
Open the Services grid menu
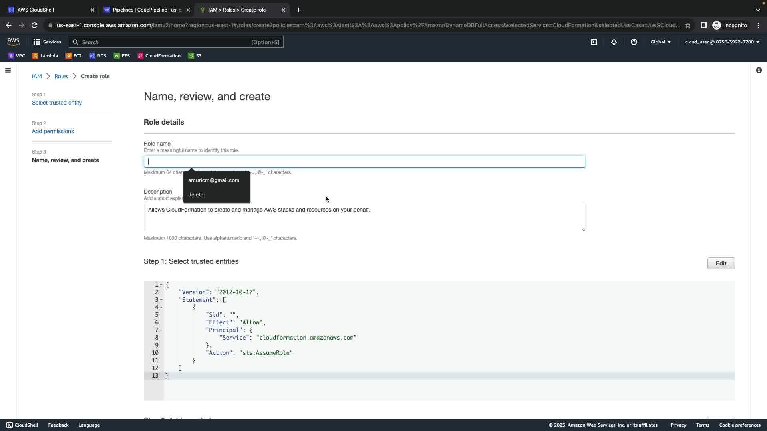47,42
